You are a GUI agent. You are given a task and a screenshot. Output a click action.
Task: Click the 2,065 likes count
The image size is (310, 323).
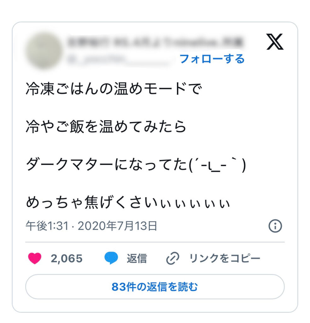67,259
